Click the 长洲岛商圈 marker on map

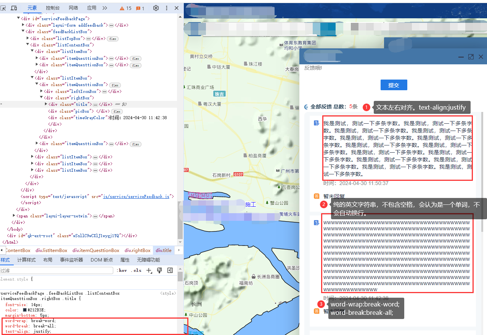click(x=265, y=277)
